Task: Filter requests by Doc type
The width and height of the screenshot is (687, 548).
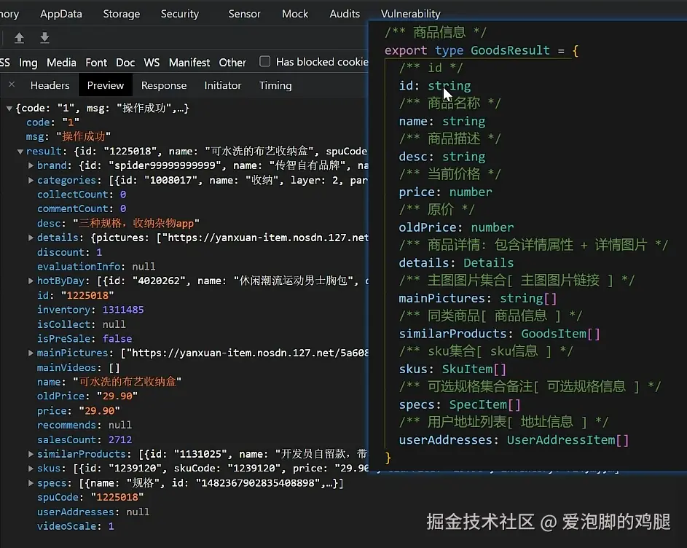Action: (125, 63)
